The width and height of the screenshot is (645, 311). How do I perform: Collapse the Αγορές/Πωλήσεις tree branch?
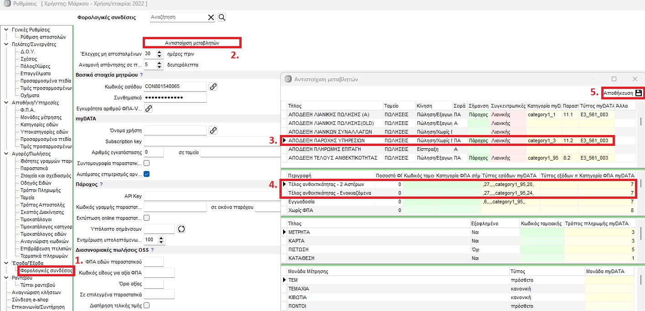pyautogui.click(x=6, y=154)
